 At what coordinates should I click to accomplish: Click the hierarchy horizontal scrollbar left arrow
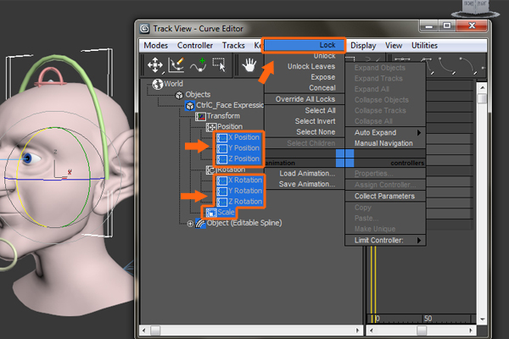(x=144, y=331)
